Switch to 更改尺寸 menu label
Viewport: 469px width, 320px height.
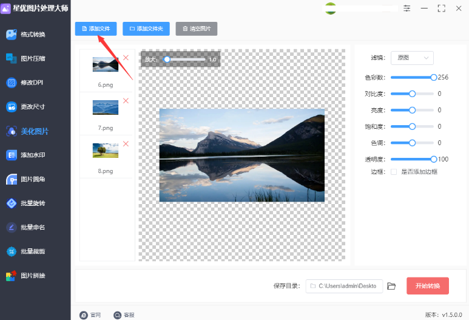point(33,107)
